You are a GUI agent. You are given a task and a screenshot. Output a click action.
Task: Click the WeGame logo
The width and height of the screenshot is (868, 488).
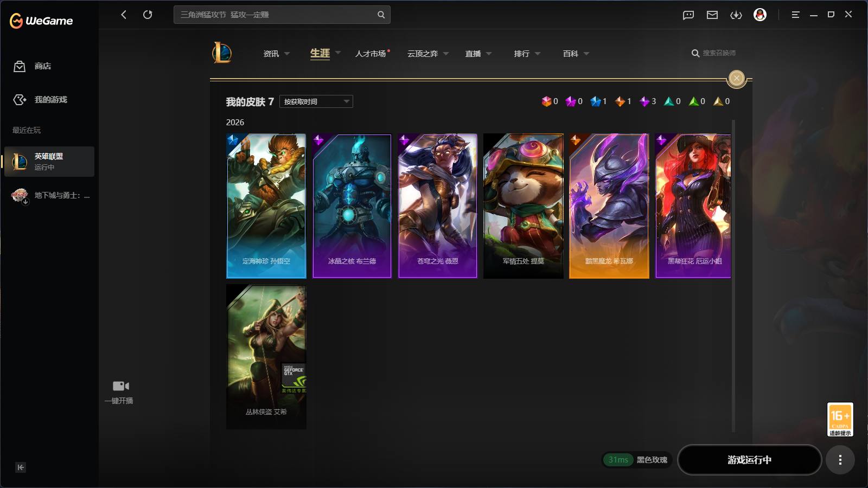[x=41, y=21]
